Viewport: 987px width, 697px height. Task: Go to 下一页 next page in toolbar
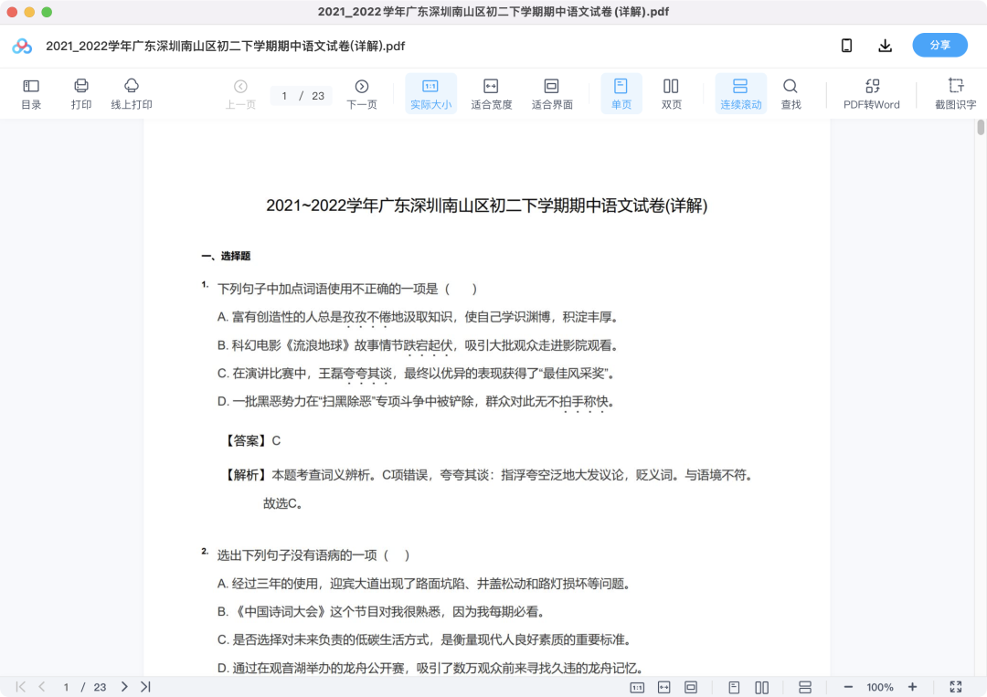[x=361, y=94]
